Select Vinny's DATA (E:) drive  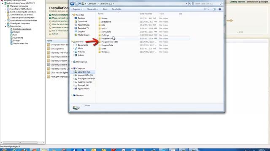[x=85, y=75]
